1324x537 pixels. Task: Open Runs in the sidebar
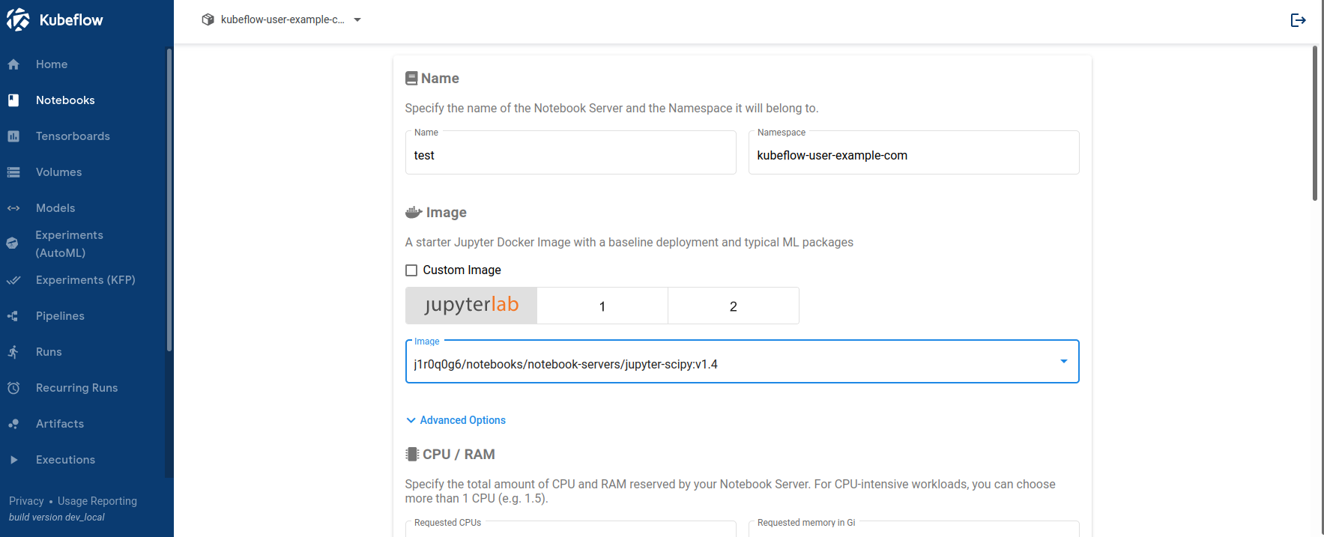[x=49, y=352]
